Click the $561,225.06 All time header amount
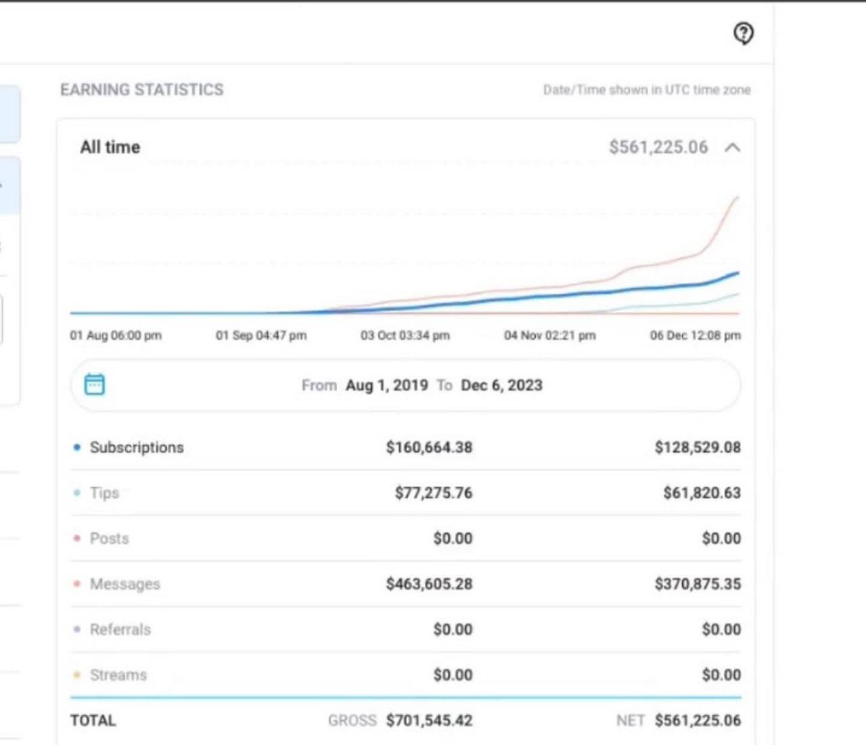 point(658,147)
